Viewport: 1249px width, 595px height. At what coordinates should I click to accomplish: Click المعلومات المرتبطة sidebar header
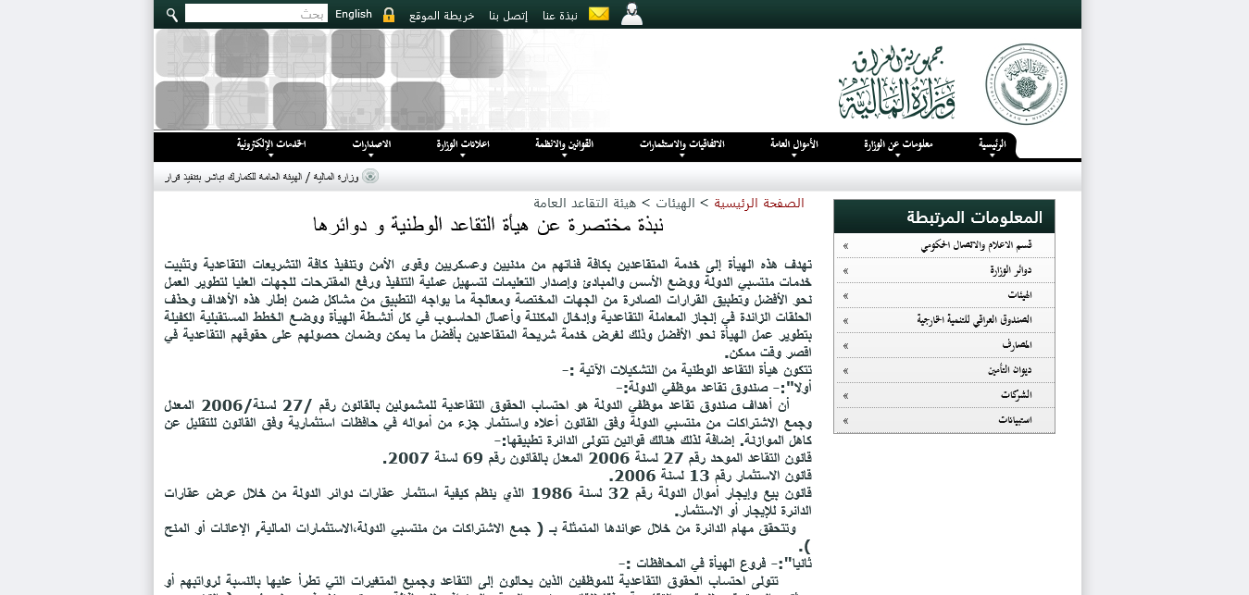pyautogui.click(x=944, y=217)
